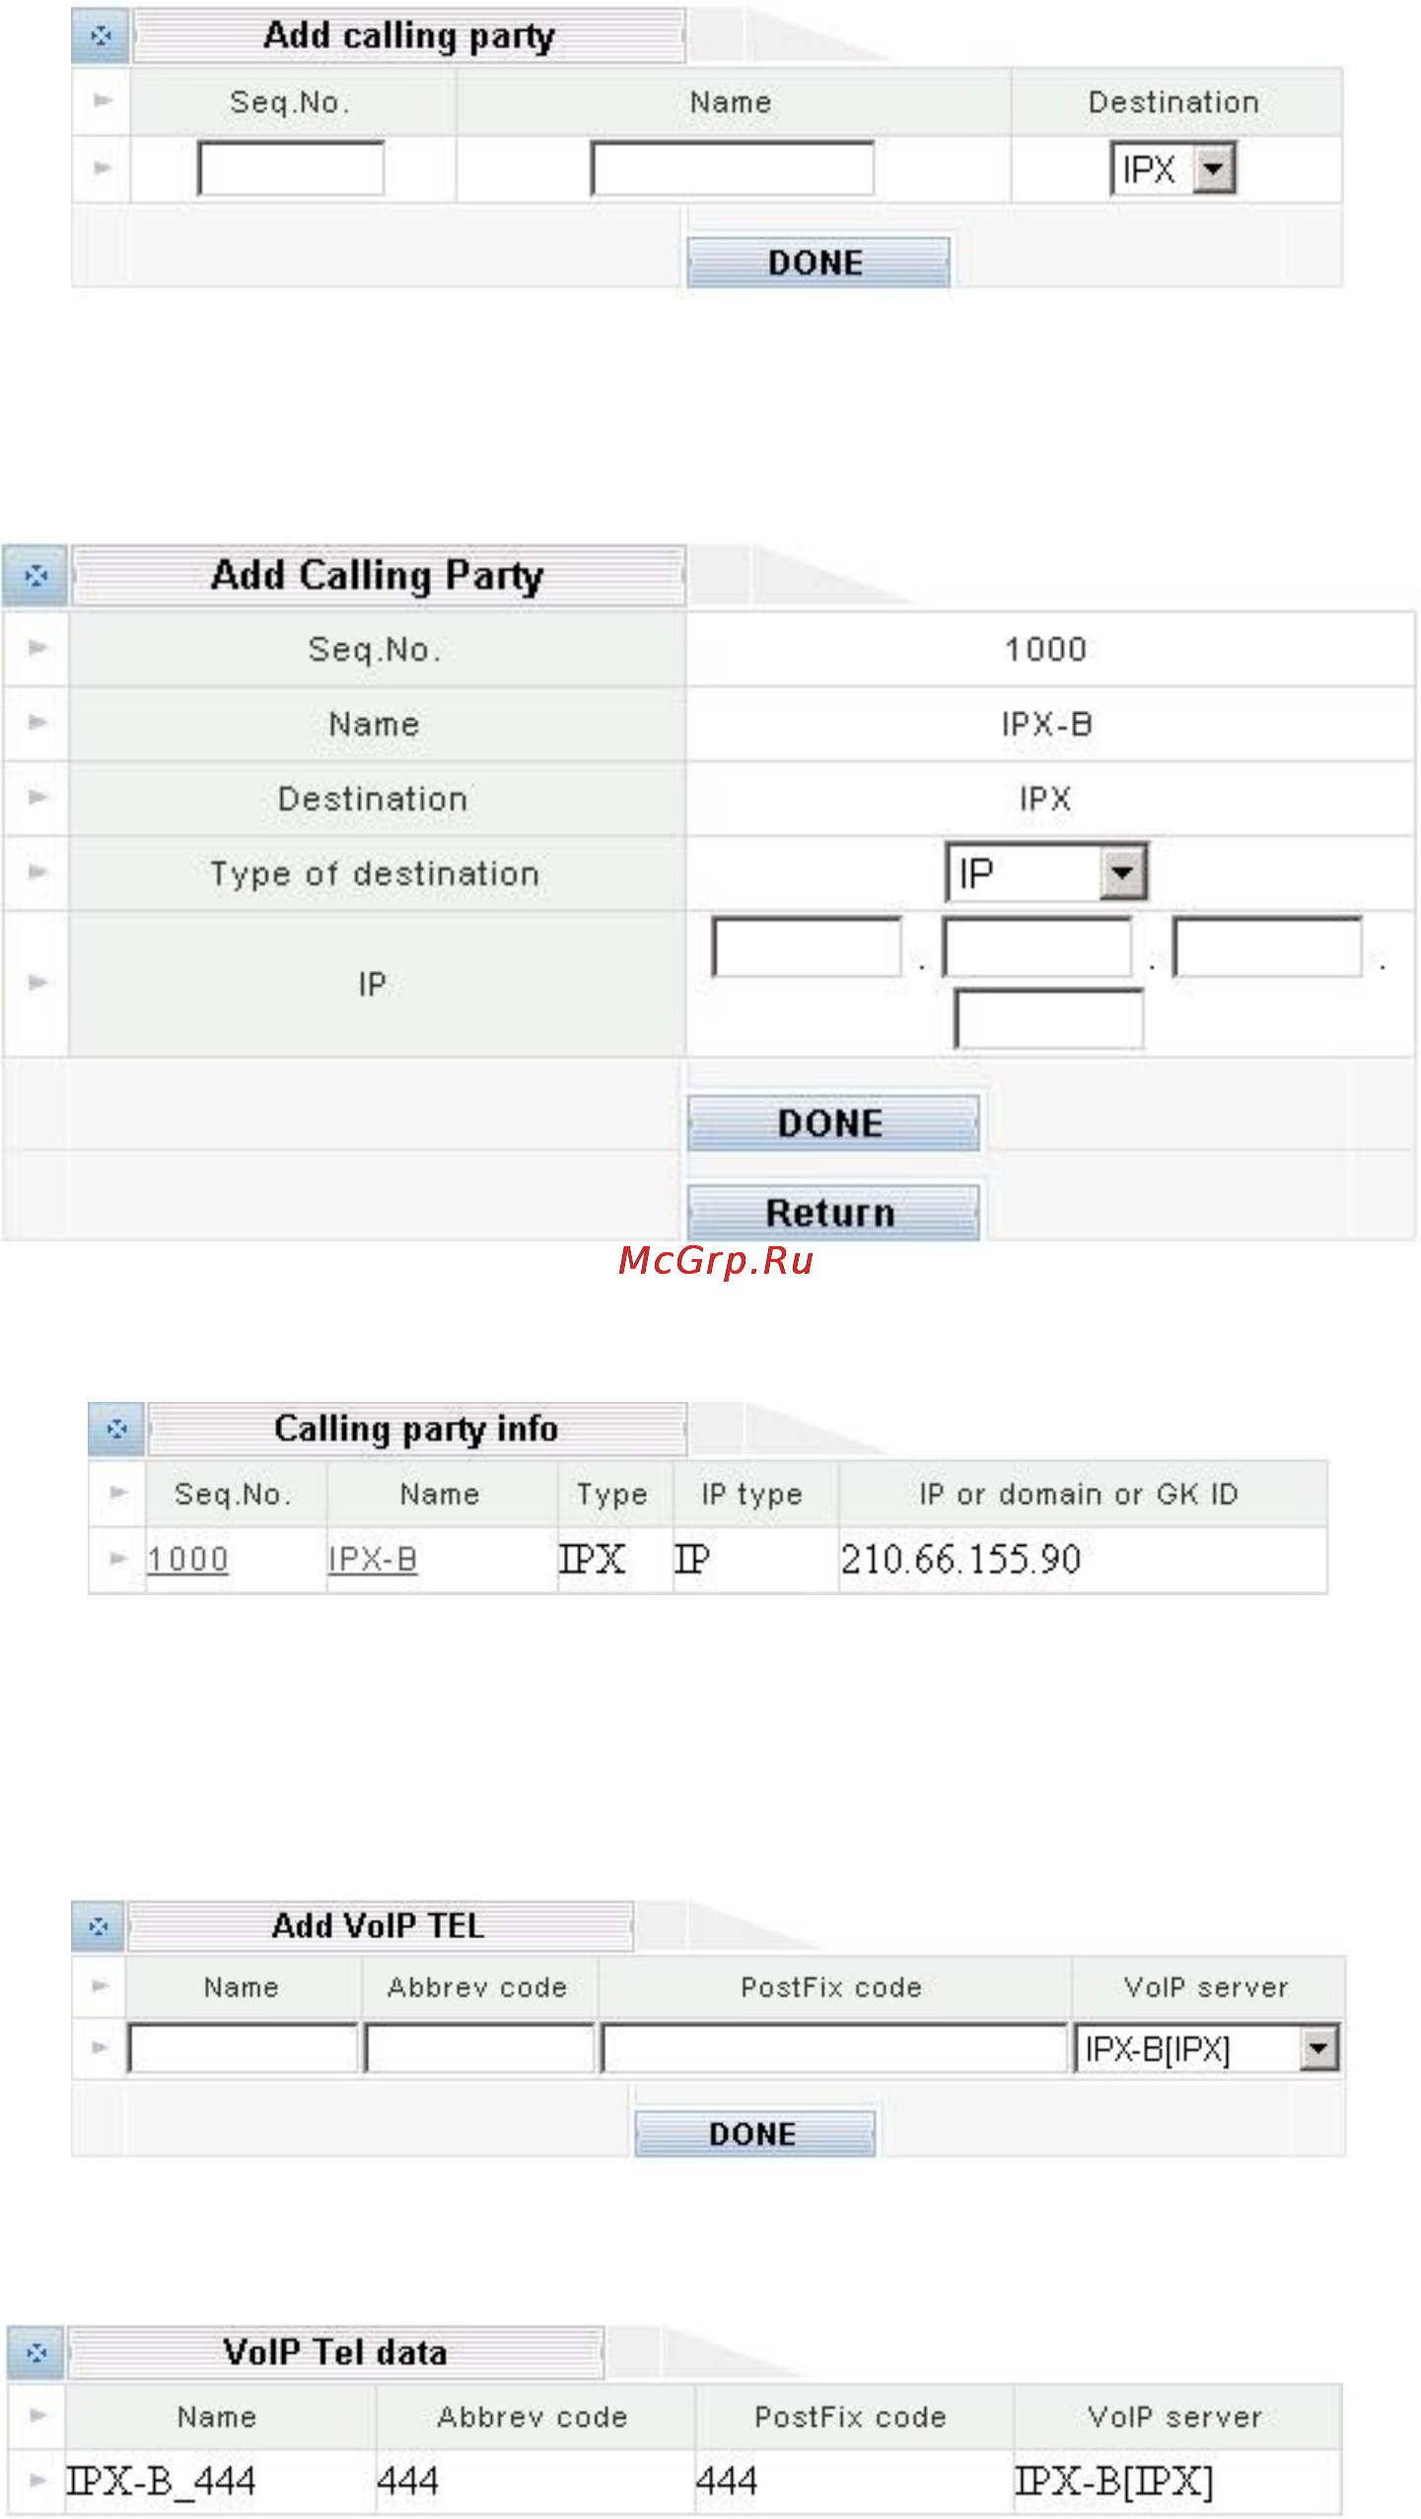
Task: Click the icon beside Add calling party header
Action: coord(100,36)
